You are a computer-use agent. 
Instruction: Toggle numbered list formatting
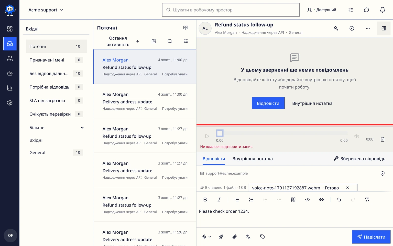coord(251,200)
